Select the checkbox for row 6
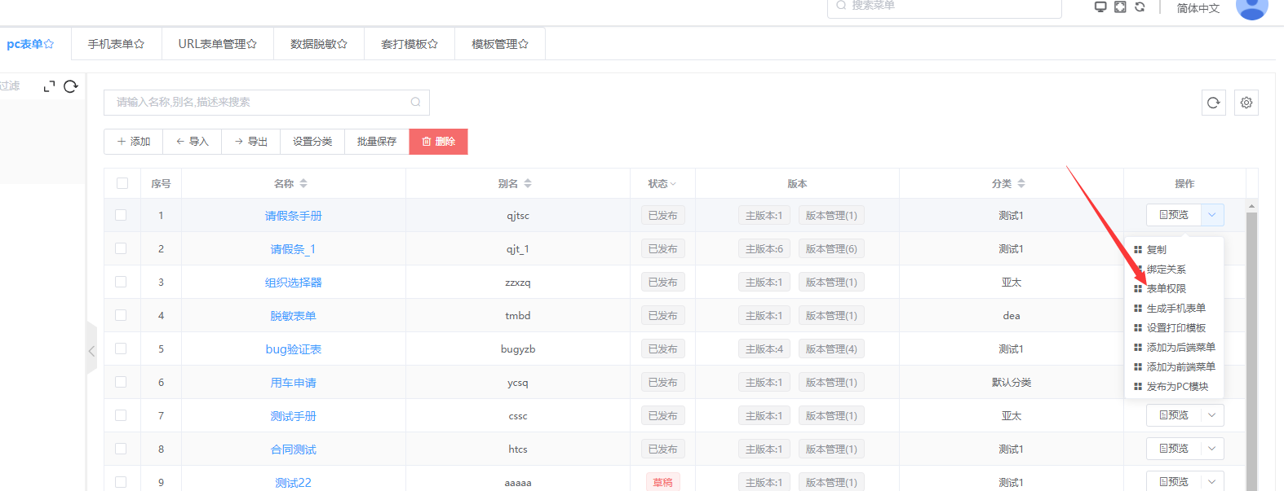1284x491 pixels. 121,382
